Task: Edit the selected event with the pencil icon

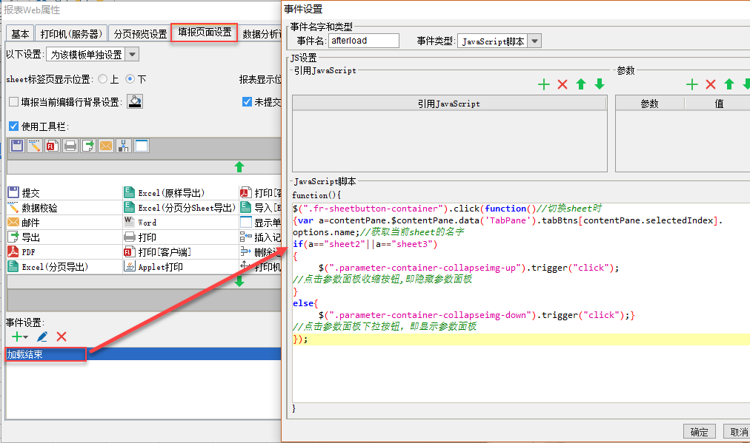Action: coord(42,337)
